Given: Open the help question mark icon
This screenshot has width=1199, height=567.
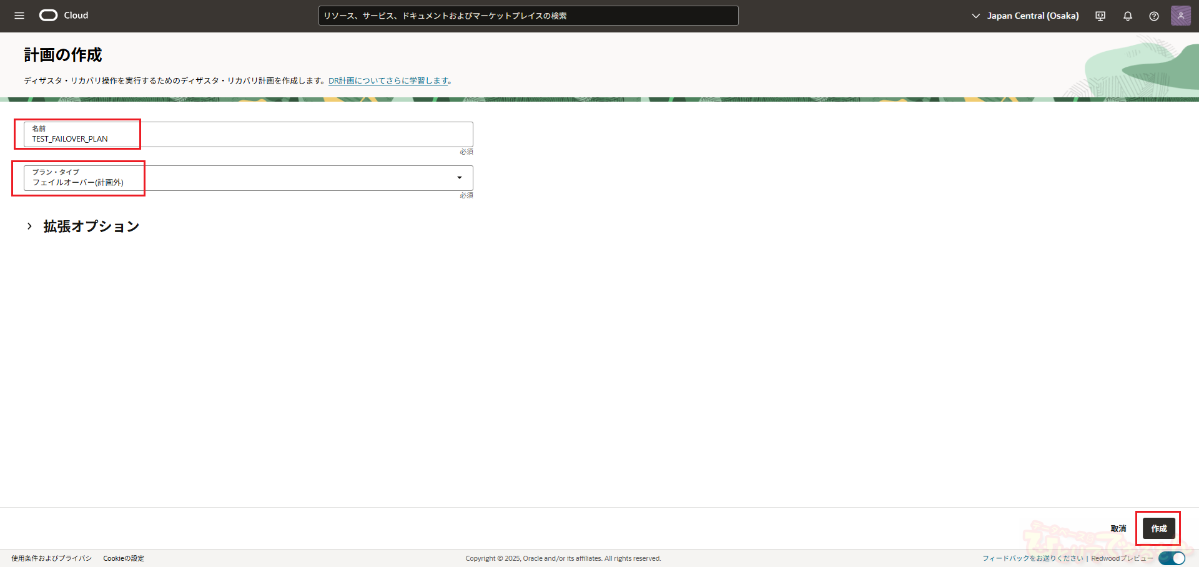Looking at the screenshot, I should pyautogui.click(x=1154, y=16).
